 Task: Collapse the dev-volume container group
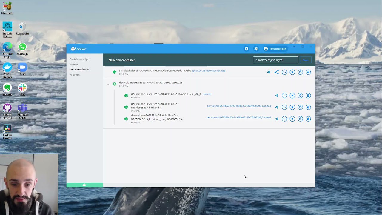[108, 84]
